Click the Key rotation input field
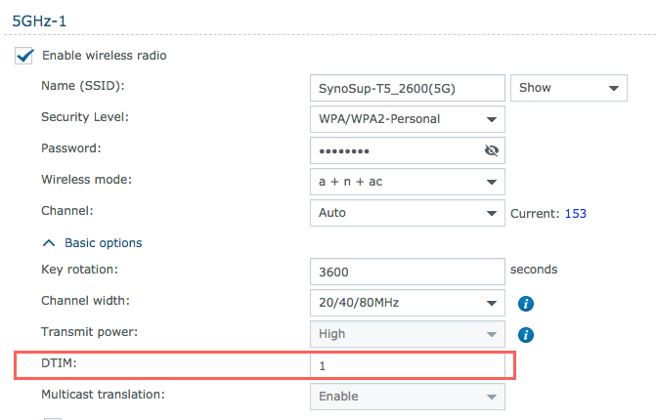The height and width of the screenshot is (420, 656). [407, 272]
